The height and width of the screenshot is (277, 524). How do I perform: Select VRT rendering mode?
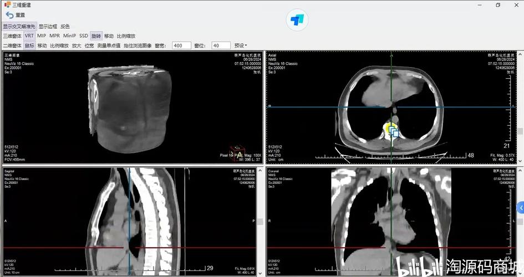click(29, 35)
